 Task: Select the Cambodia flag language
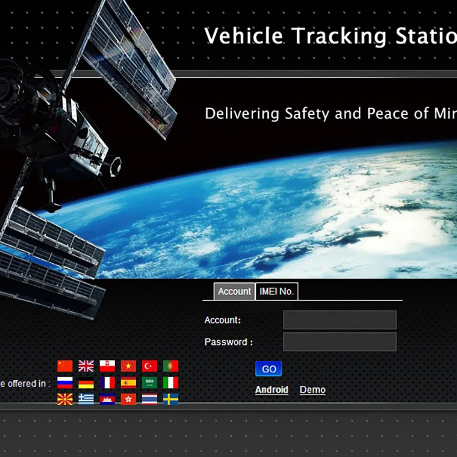pyautogui.click(x=107, y=399)
